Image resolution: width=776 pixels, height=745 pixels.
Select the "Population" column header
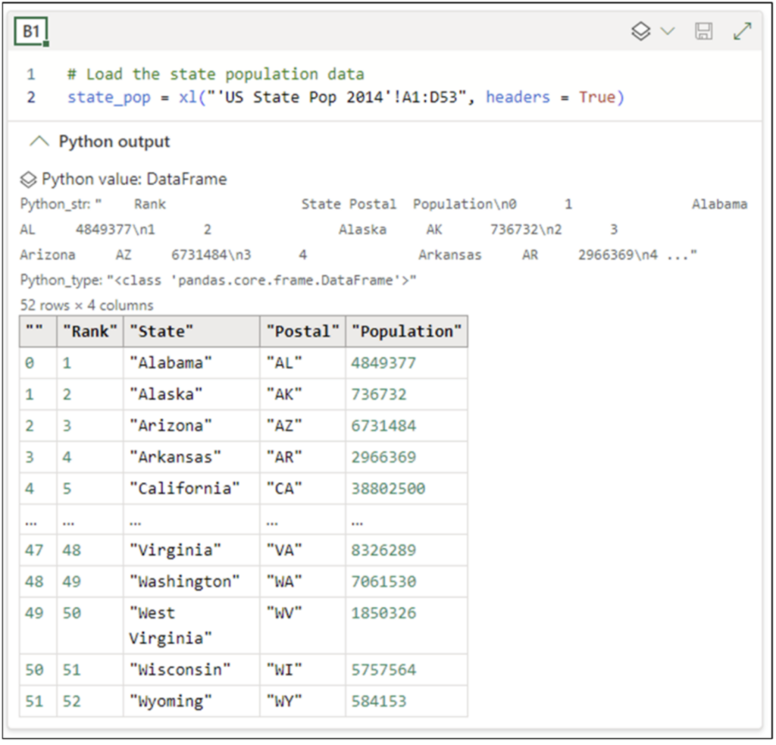pyautogui.click(x=406, y=332)
